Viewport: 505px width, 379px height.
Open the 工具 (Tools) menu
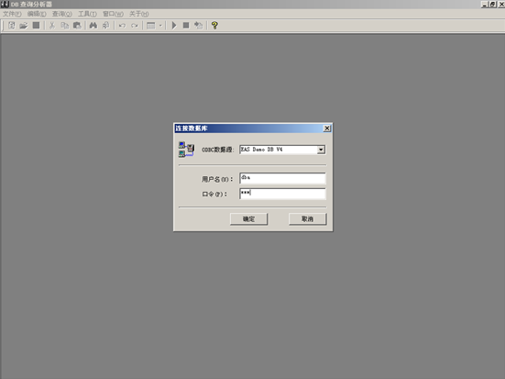pos(87,14)
